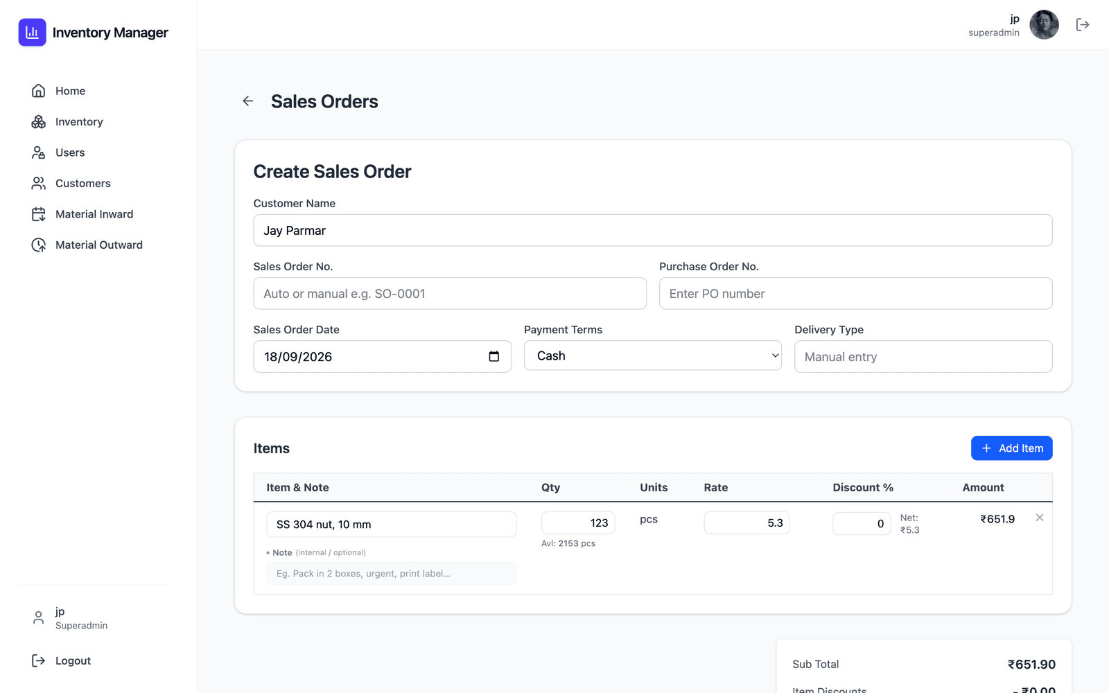Click the Customers people icon
Screen dimensions: 1109x693
pos(39,183)
